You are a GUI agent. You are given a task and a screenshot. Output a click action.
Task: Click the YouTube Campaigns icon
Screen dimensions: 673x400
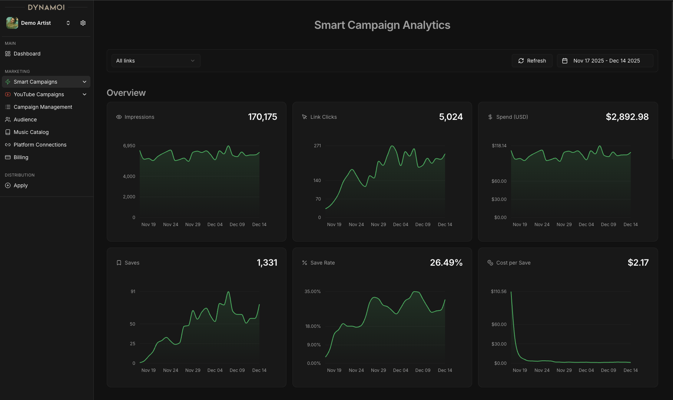pyautogui.click(x=7, y=94)
